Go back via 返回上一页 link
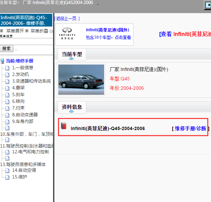This screenshot has width=211, height=202. click(x=67, y=18)
